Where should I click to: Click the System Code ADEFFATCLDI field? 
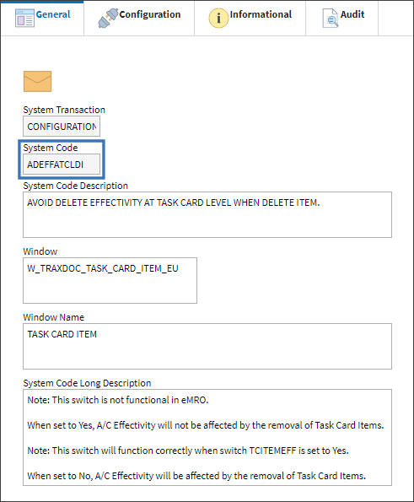coord(62,165)
